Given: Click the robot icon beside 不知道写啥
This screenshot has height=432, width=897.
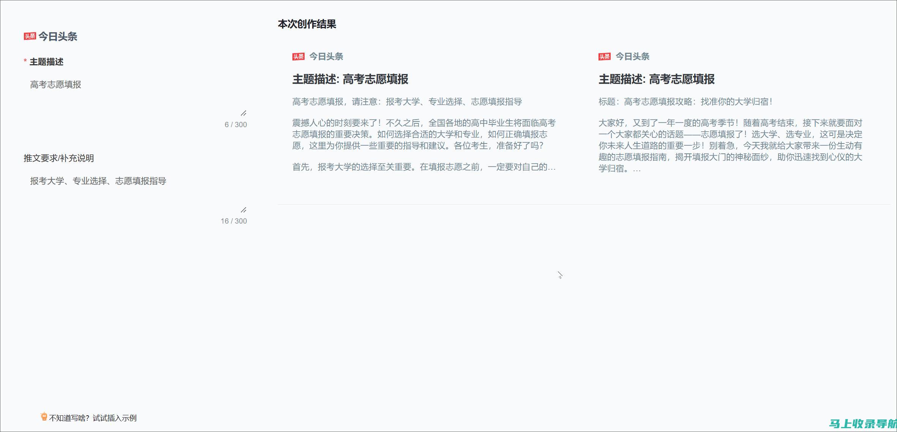Looking at the screenshot, I should 44,417.
